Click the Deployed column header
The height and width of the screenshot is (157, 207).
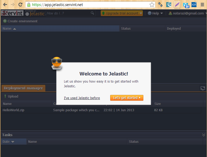(186, 28)
